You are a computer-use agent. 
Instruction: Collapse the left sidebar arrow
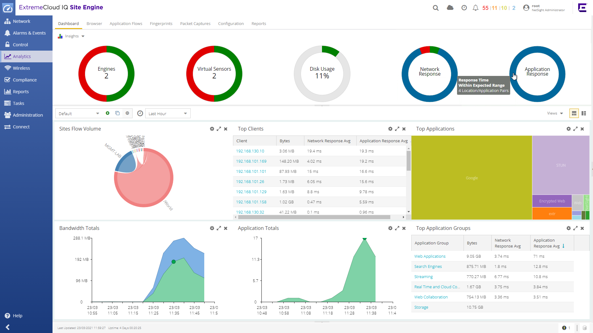click(8, 327)
